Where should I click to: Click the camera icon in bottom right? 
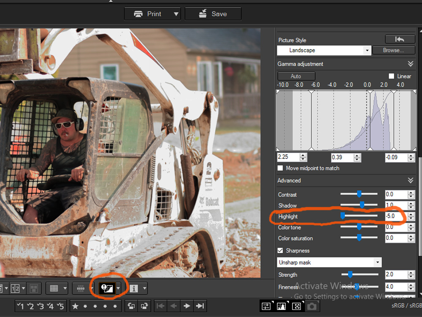coord(312,306)
